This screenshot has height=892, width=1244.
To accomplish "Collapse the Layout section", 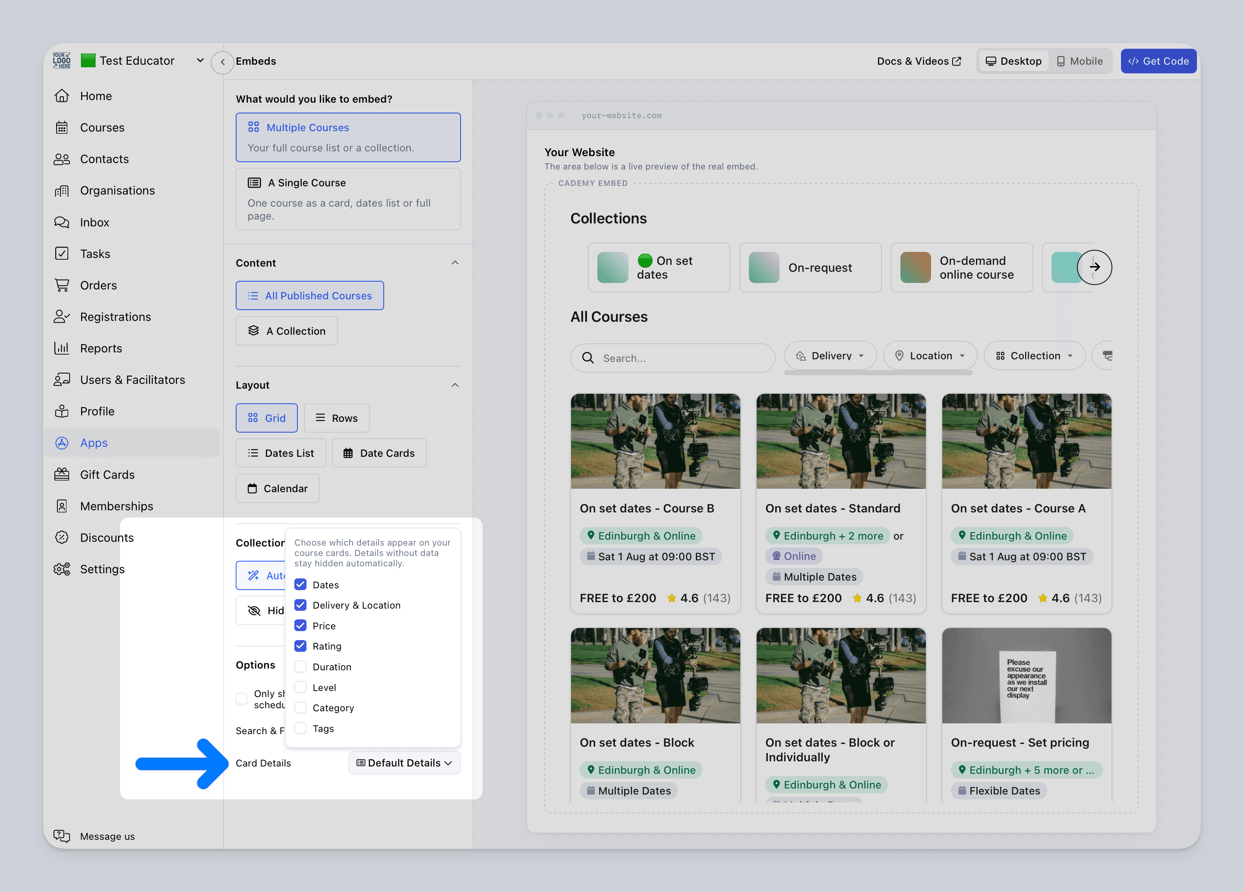I will (455, 385).
